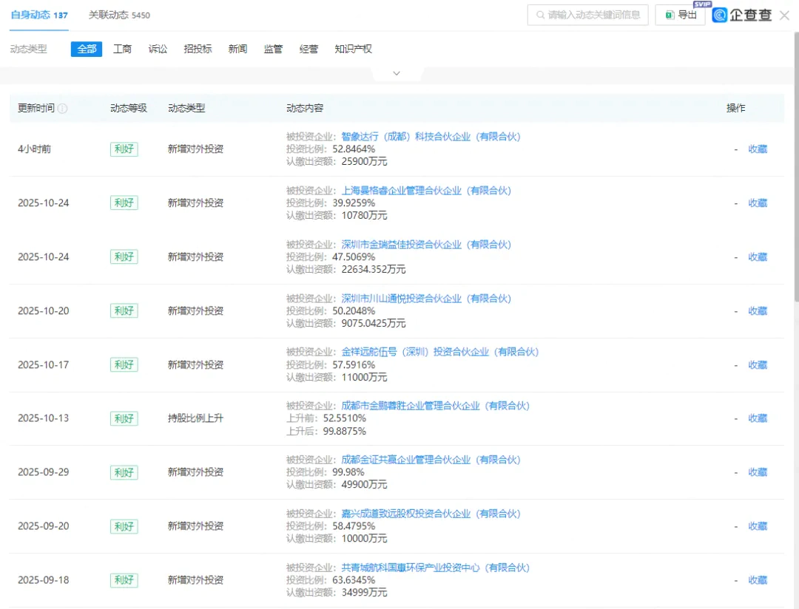The image size is (799, 609).
Task: Filter by 诉讼 dynamic type
Action: tap(158, 49)
